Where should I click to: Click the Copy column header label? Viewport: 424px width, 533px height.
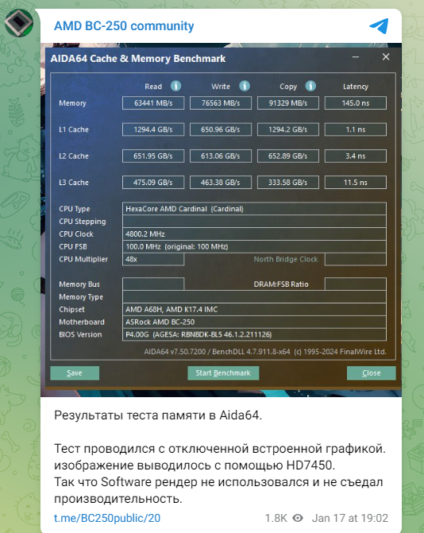288,87
